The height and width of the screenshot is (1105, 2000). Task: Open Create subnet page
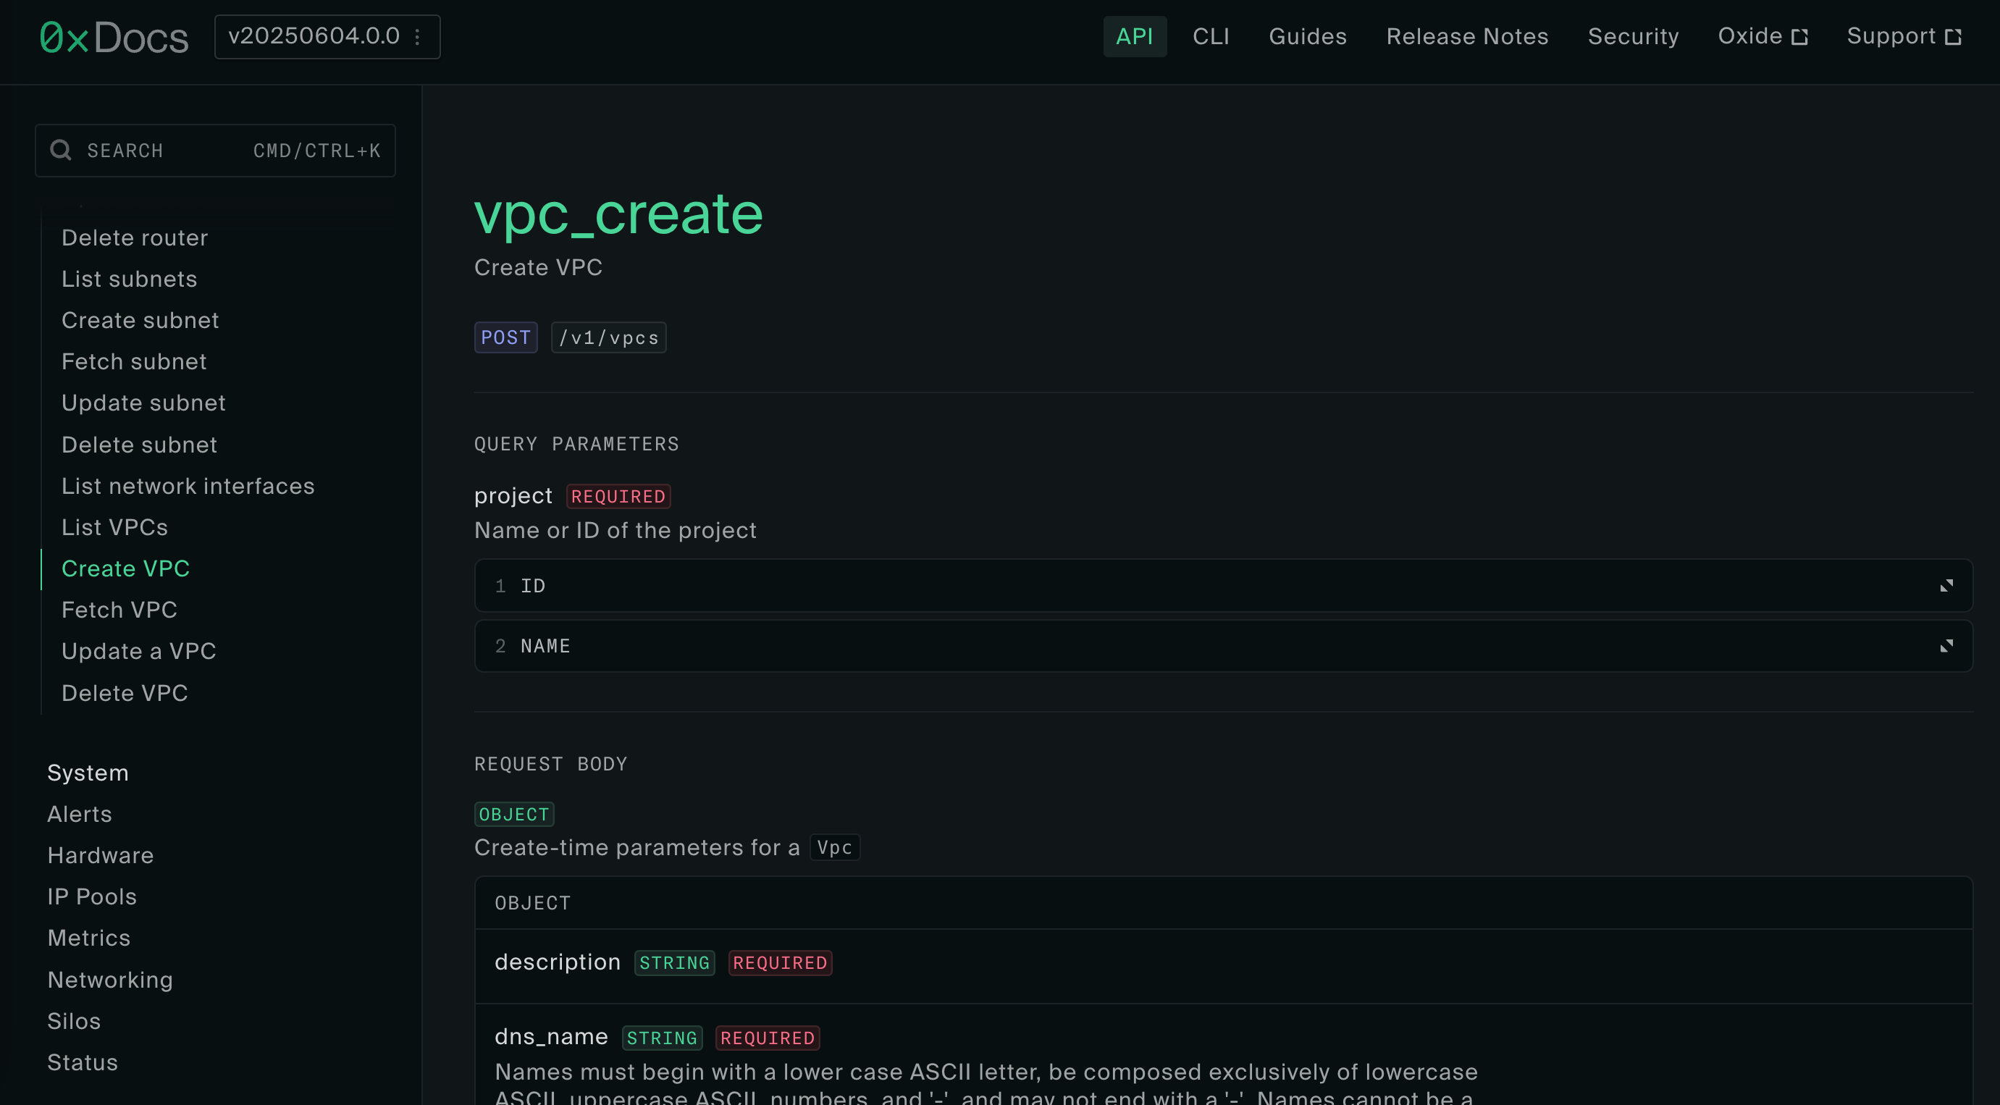coord(140,320)
